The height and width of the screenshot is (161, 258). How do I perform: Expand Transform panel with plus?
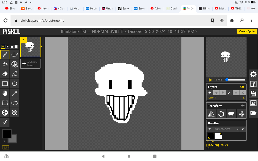click(x=243, y=106)
